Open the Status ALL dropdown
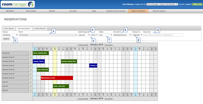The width and height of the screenshot is (203, 104). pos(106,35)
